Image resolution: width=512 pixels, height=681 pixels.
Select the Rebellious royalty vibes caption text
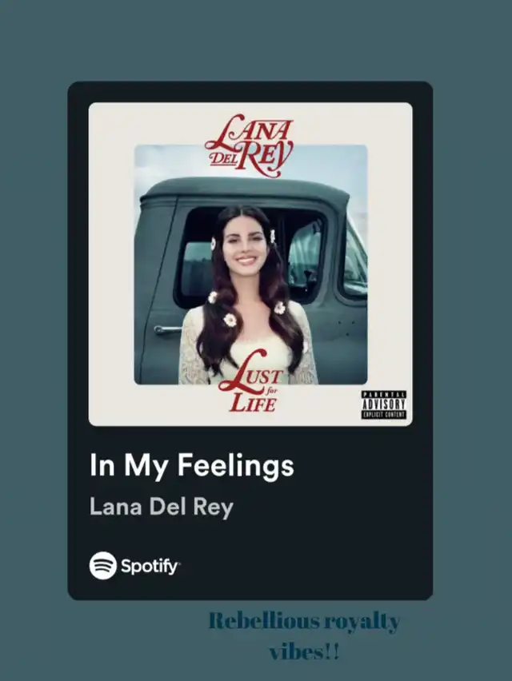pyautogui.click(x=304, y=635)
